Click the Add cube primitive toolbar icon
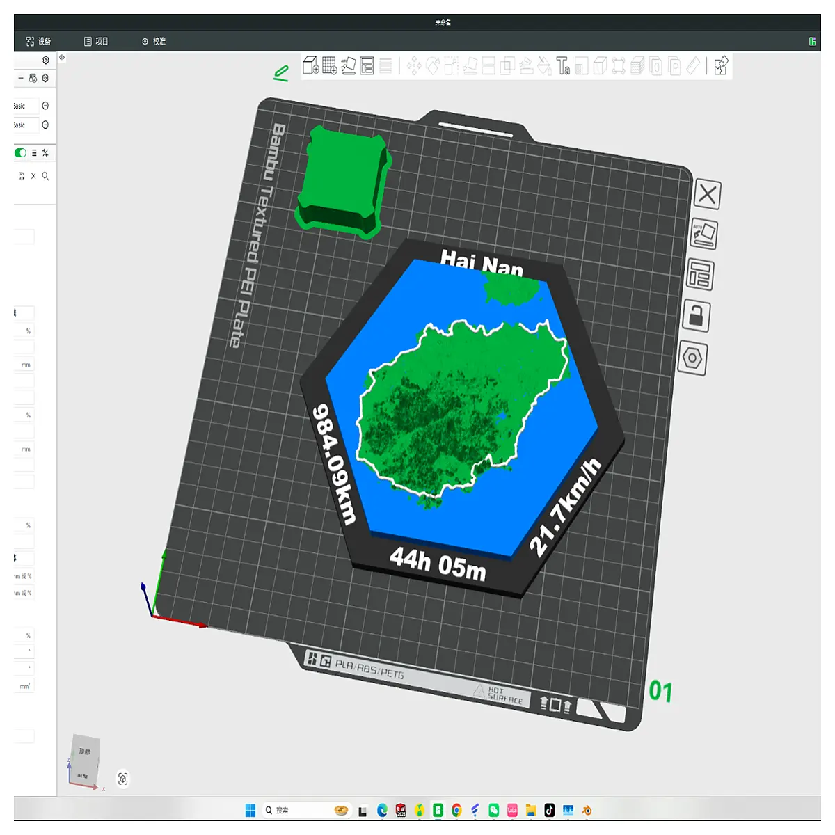This screenshot has height=835, width=835. [x=310, y=65]
